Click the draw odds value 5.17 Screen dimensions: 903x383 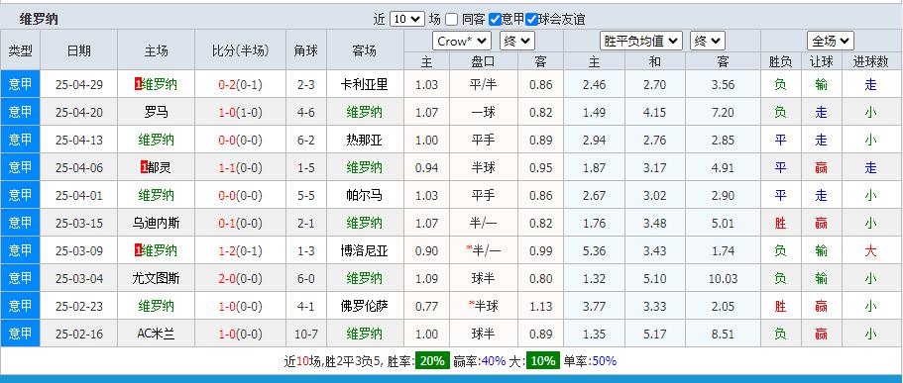click(655, 334)
